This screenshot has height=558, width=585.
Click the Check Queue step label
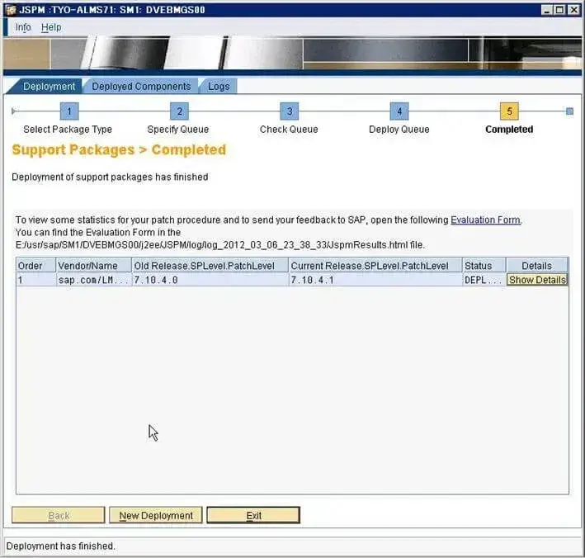[289, 130]
